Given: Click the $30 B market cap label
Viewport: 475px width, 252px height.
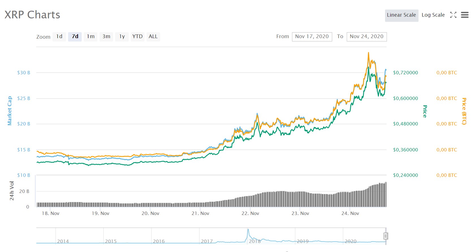Looking at the screenshot, I should click(x=24, y=73).
